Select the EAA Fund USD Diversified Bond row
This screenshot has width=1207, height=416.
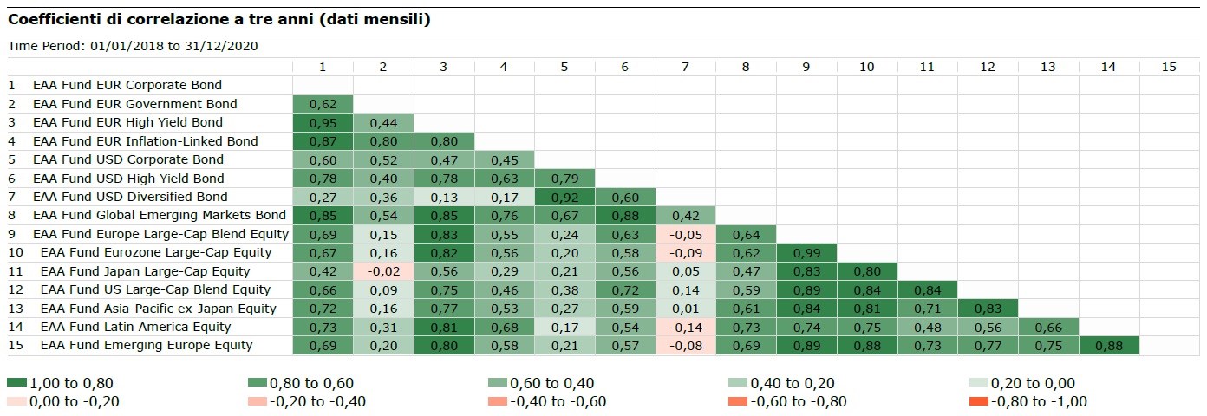click(x=130, y=197)
